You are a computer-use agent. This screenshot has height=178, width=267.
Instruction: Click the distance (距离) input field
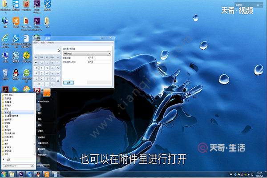99,58
